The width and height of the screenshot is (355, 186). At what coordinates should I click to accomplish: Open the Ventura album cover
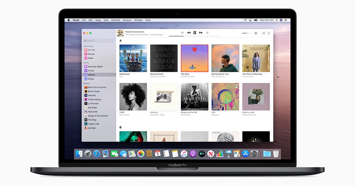[x=164, y=97]
